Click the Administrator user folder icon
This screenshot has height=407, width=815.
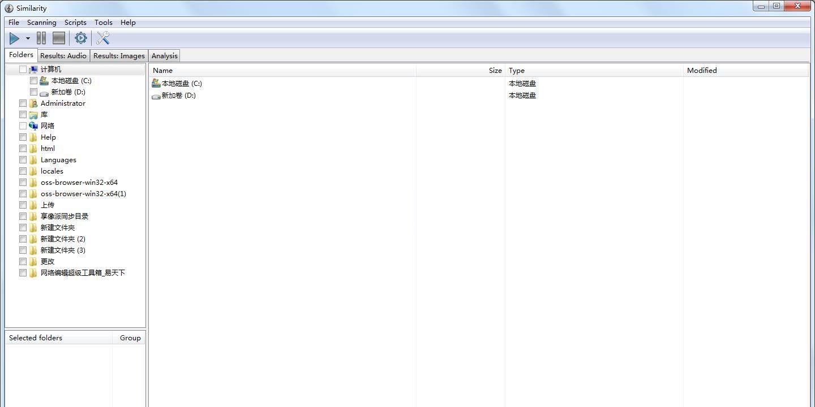[33, 103]
